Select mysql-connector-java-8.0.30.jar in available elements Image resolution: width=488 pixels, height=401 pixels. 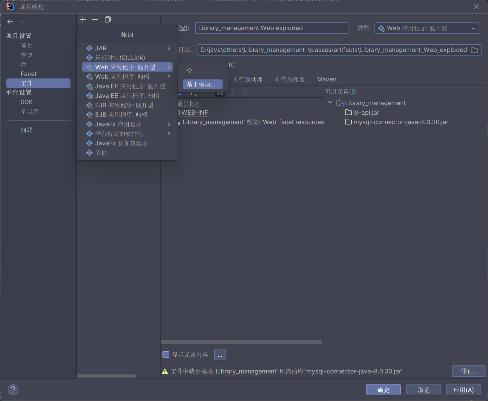[x=400, y=122]
